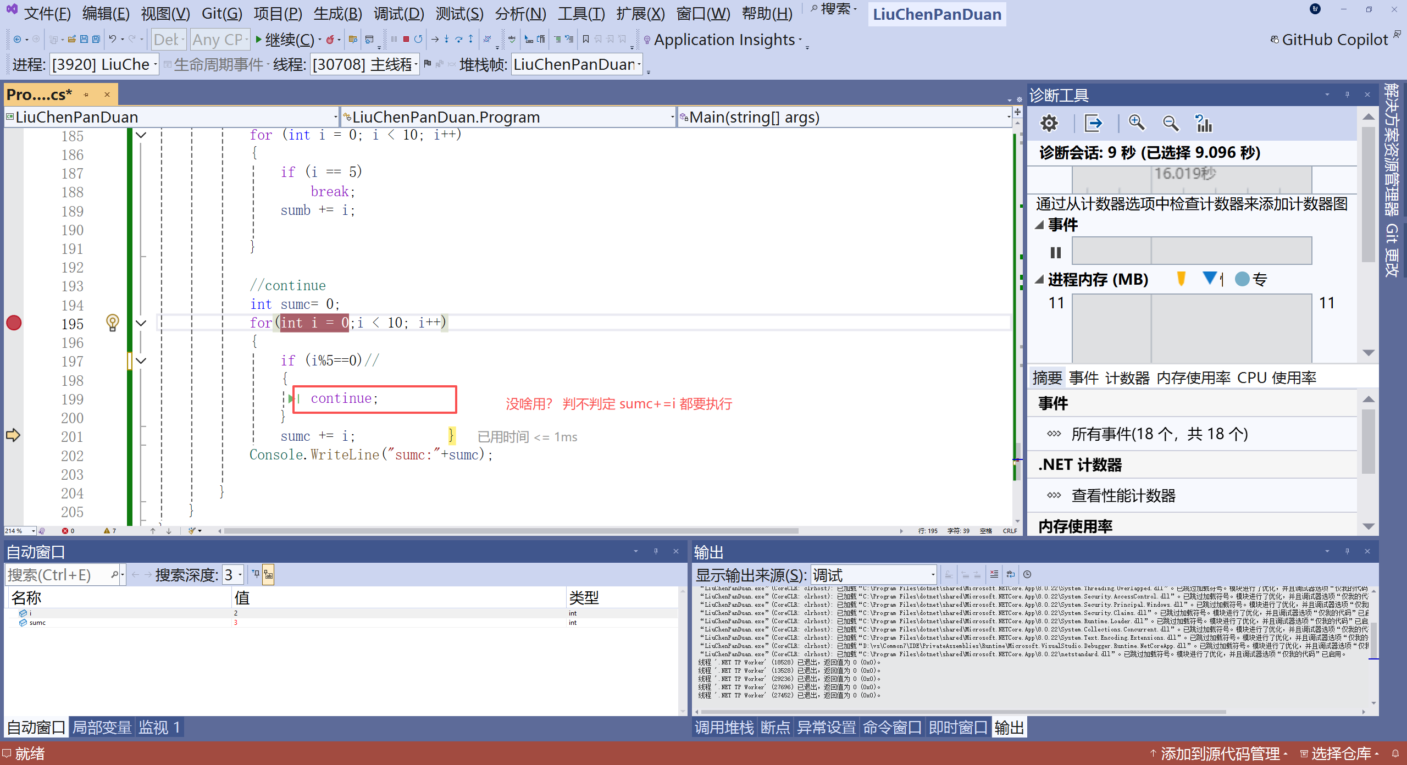The height and width of the screenshot is (765, 1407).
Task: Click the lightbulb quick actions icon
Action: click(112, 323)
